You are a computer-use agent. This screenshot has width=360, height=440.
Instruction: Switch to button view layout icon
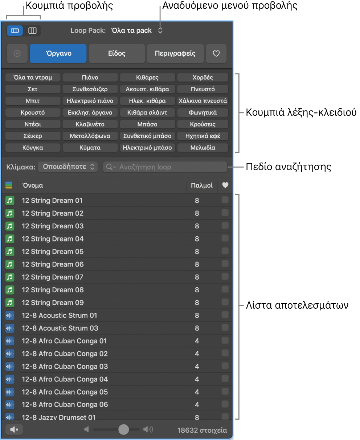tap(15, 31)
